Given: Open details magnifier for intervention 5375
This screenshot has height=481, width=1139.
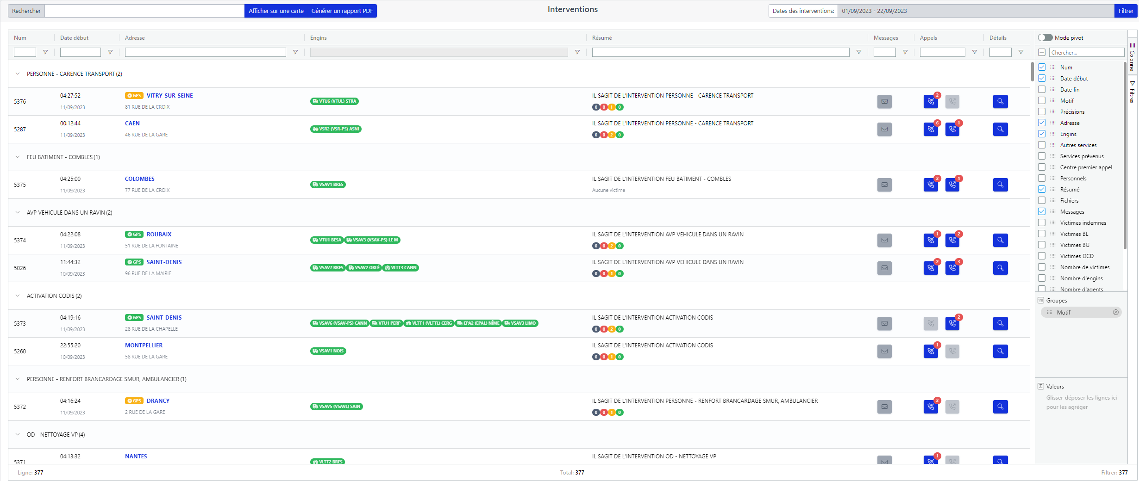Looking at the screenshot, I should tap(1000, 185).
